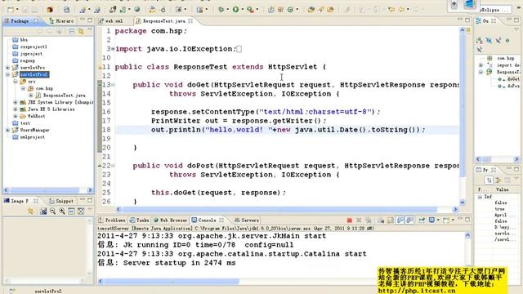Click the editor horizontal scrollbar
This screenshot has height=294, width=523.
point(279,209)
